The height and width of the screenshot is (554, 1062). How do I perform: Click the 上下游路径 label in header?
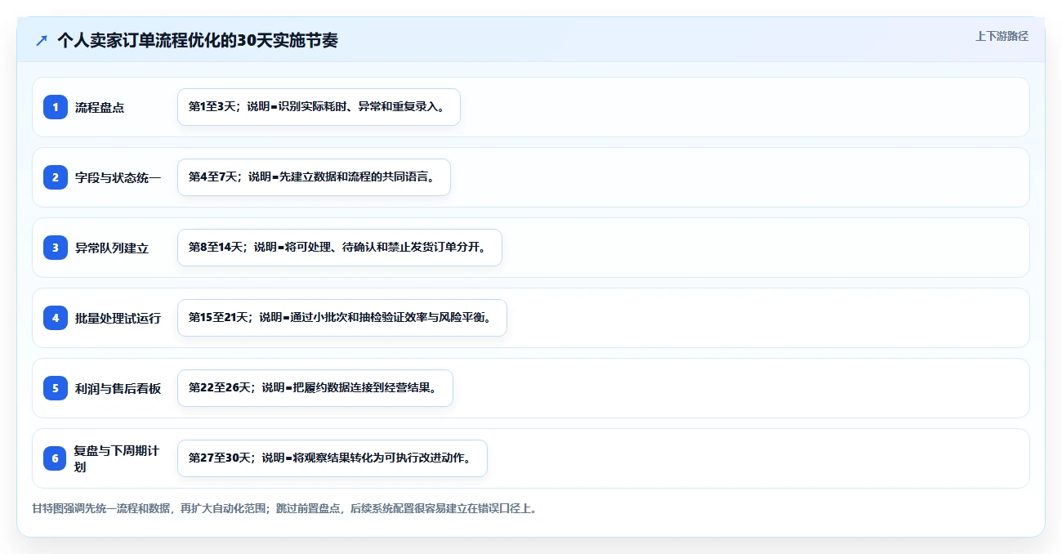pos(1002,36)
